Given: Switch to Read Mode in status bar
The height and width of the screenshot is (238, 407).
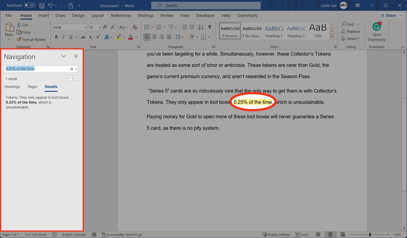Looking at the screenshot, I should 318,234.
